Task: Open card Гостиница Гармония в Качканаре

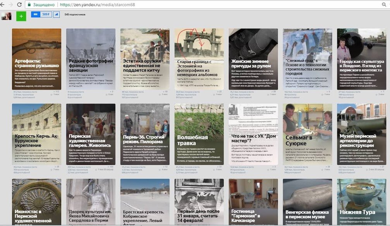Action: pos(253,202)
